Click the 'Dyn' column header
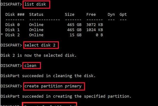This screenshot has width=158, height=106. coord(111,14)
